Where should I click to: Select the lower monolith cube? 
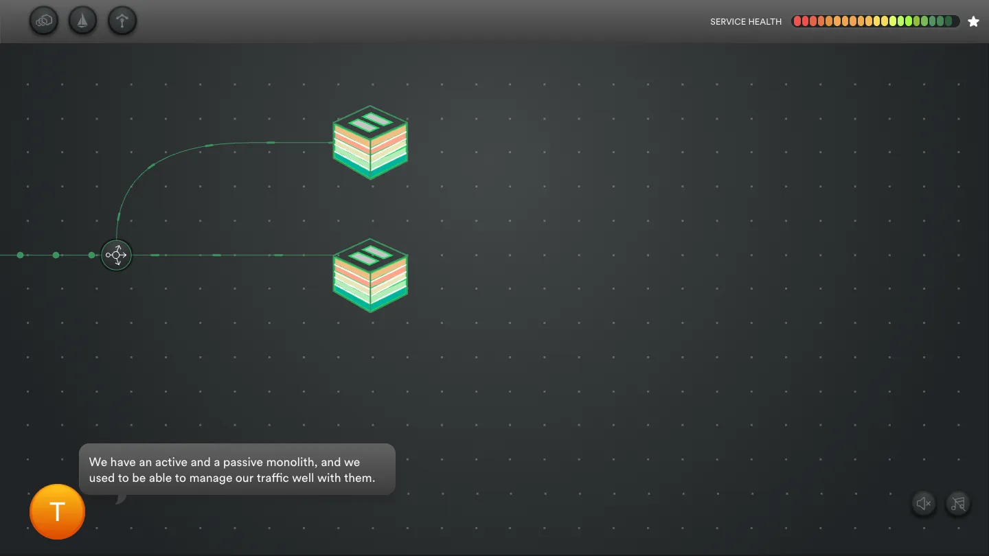[370, 275]
